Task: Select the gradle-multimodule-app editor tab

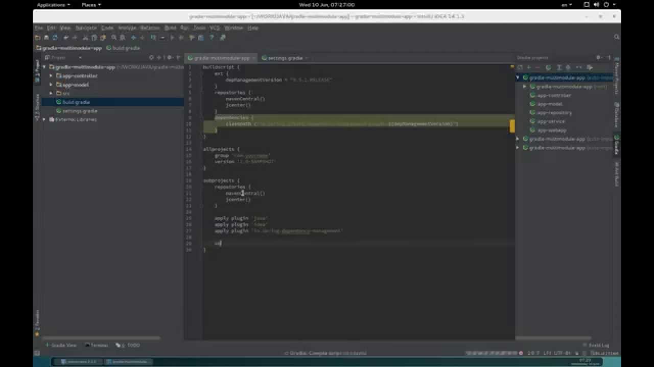Action: point(221,58)
